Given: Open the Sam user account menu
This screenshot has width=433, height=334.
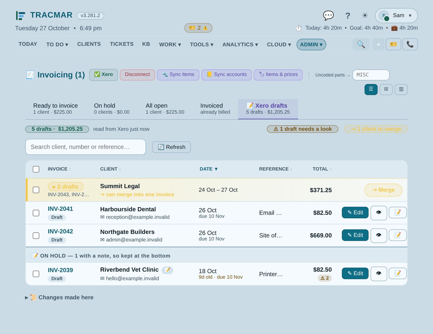Looking at the screenshot, I should 396,16.
